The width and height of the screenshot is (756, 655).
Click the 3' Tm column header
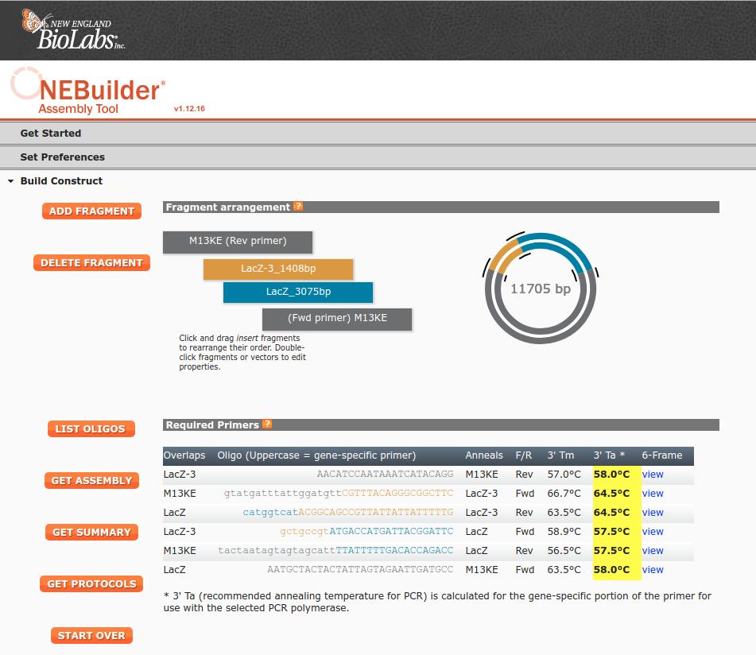point(560,455)
